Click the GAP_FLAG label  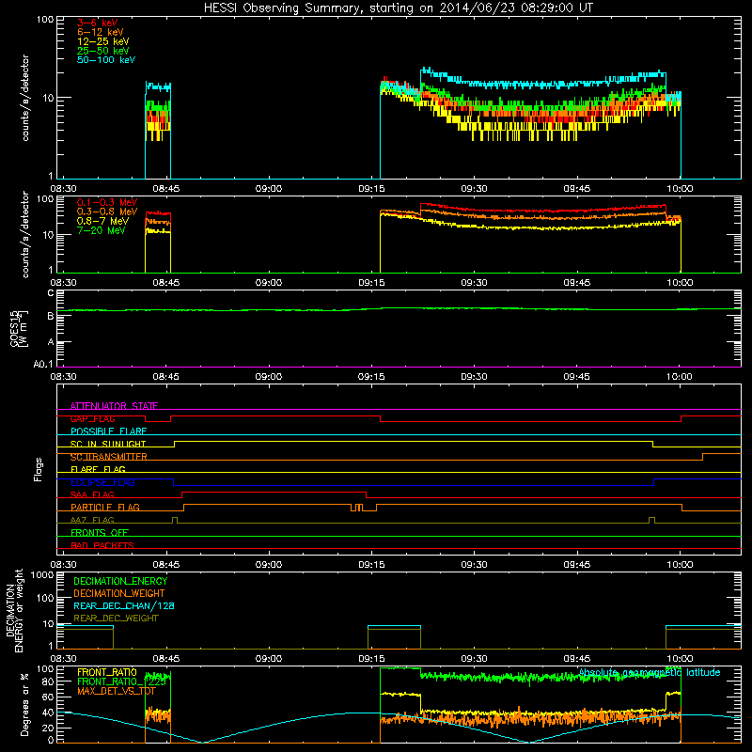(92, 419)
